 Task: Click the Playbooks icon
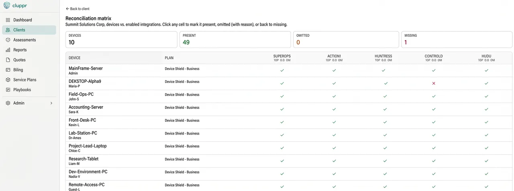[x=8, y=90]
